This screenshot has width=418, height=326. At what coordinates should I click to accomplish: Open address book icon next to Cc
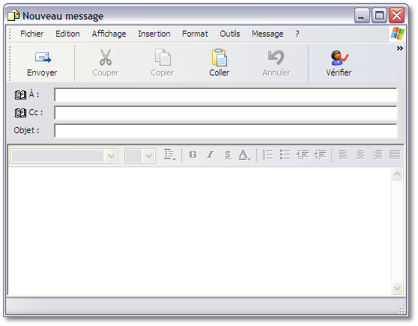[x=20, y=113]
